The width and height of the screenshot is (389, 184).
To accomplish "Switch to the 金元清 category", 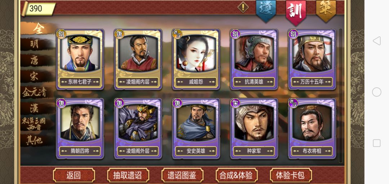I will (35, 92).
